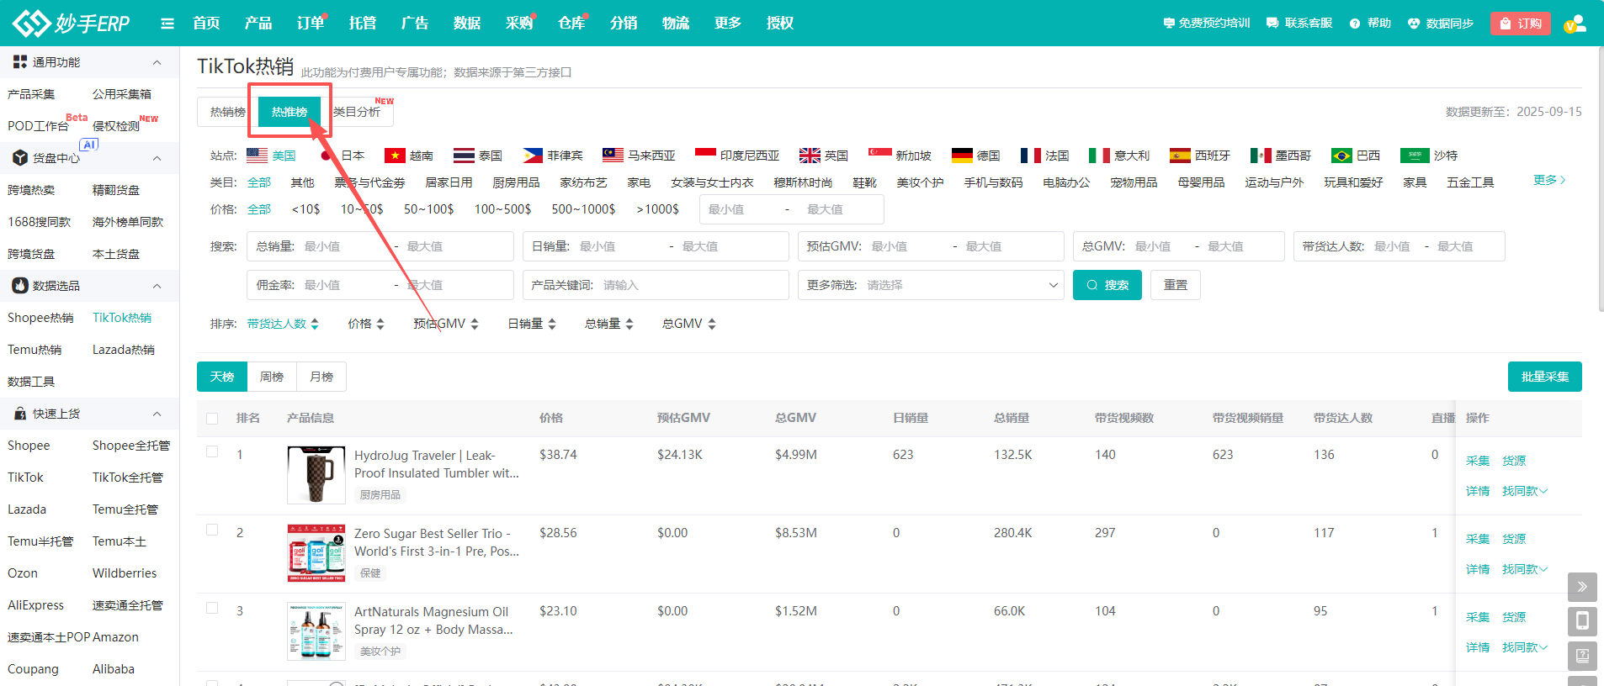Click the 批量采集 button
The width and height of the screenshot is (1604, 686).
(x=1544, y=377)
